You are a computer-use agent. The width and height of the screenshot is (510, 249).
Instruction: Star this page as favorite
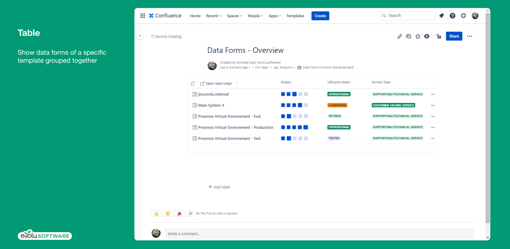tap(418, 36)
